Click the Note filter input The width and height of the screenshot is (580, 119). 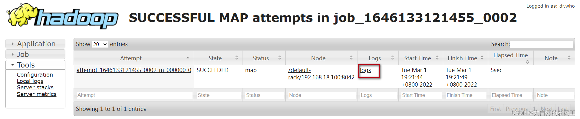point(555,95)
